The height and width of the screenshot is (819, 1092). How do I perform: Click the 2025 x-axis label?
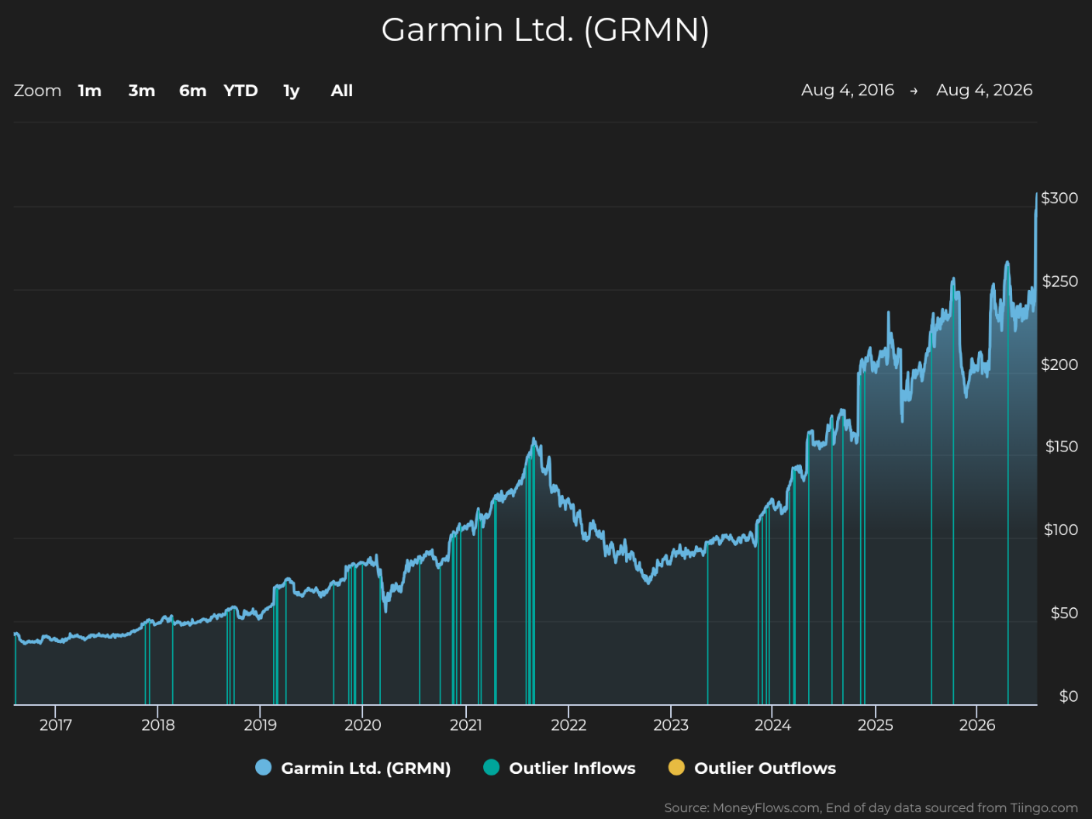point(876,725)
